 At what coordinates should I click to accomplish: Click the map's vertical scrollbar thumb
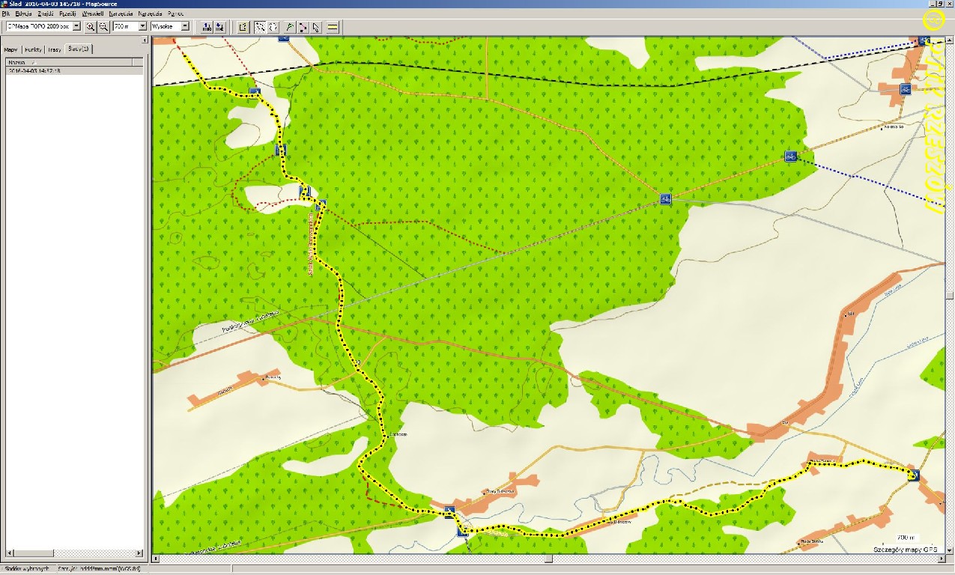(949, 295)
